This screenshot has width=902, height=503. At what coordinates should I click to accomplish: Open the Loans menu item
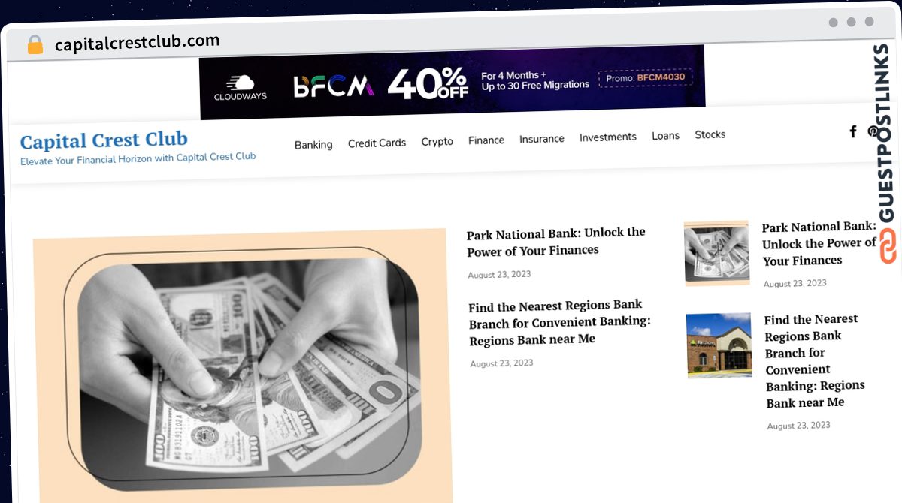pyautogui.click(x=665, y=136)
